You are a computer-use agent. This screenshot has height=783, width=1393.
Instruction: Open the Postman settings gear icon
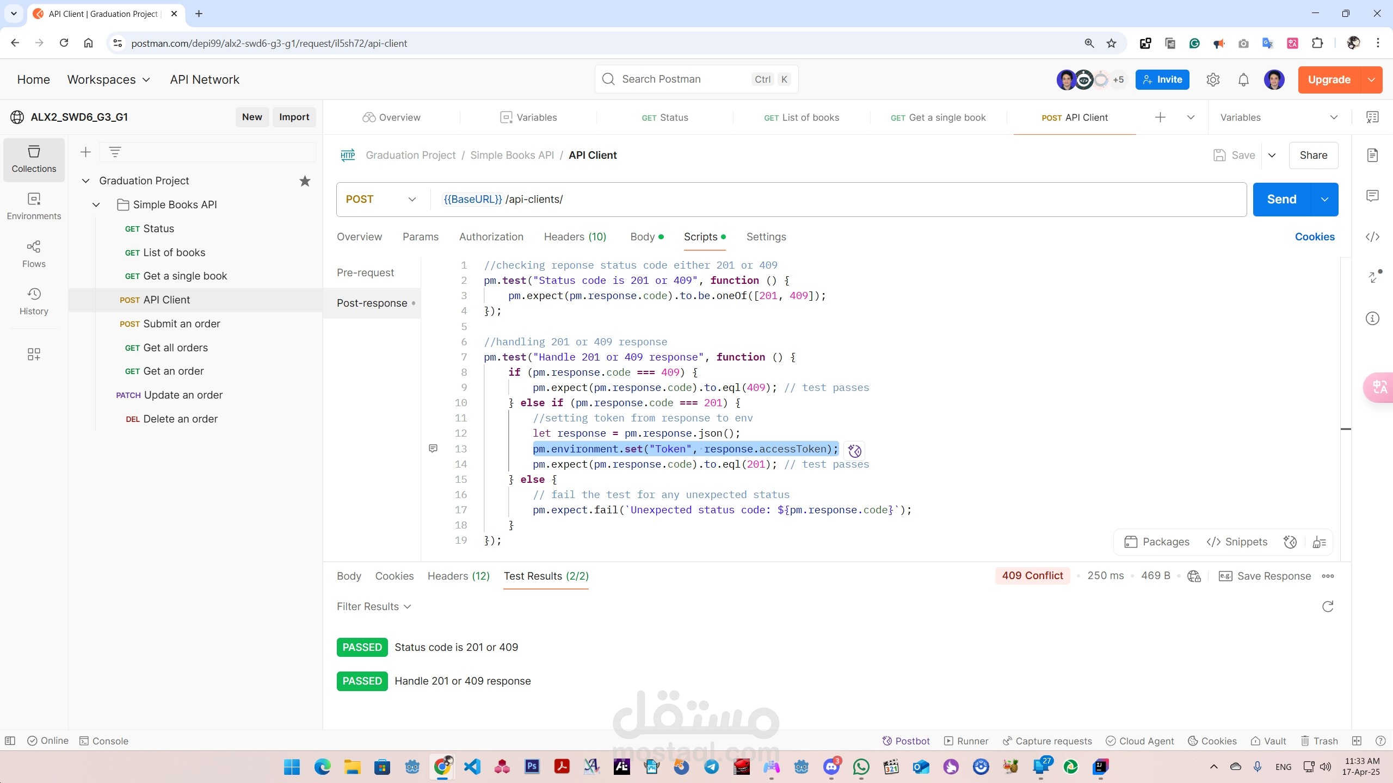[1213, 80]
